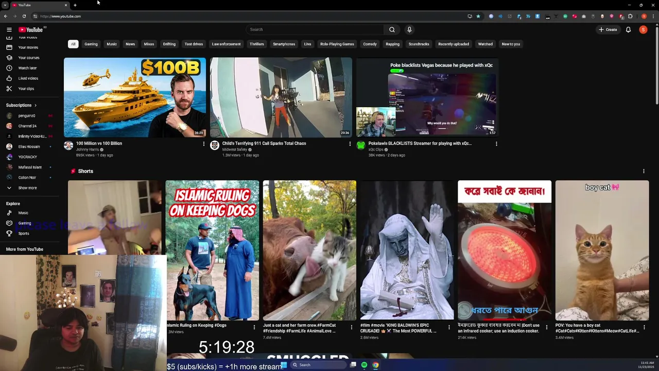Screen dimensions: 659x371
Task: Open options for King Baldwin short
Action: coord(449,327)
